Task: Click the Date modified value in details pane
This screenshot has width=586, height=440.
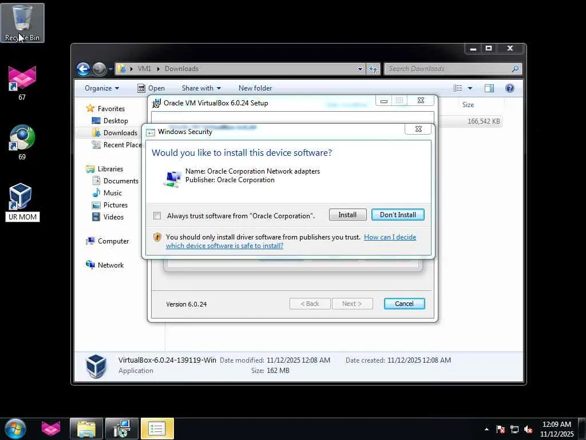Action: [298, 360]
